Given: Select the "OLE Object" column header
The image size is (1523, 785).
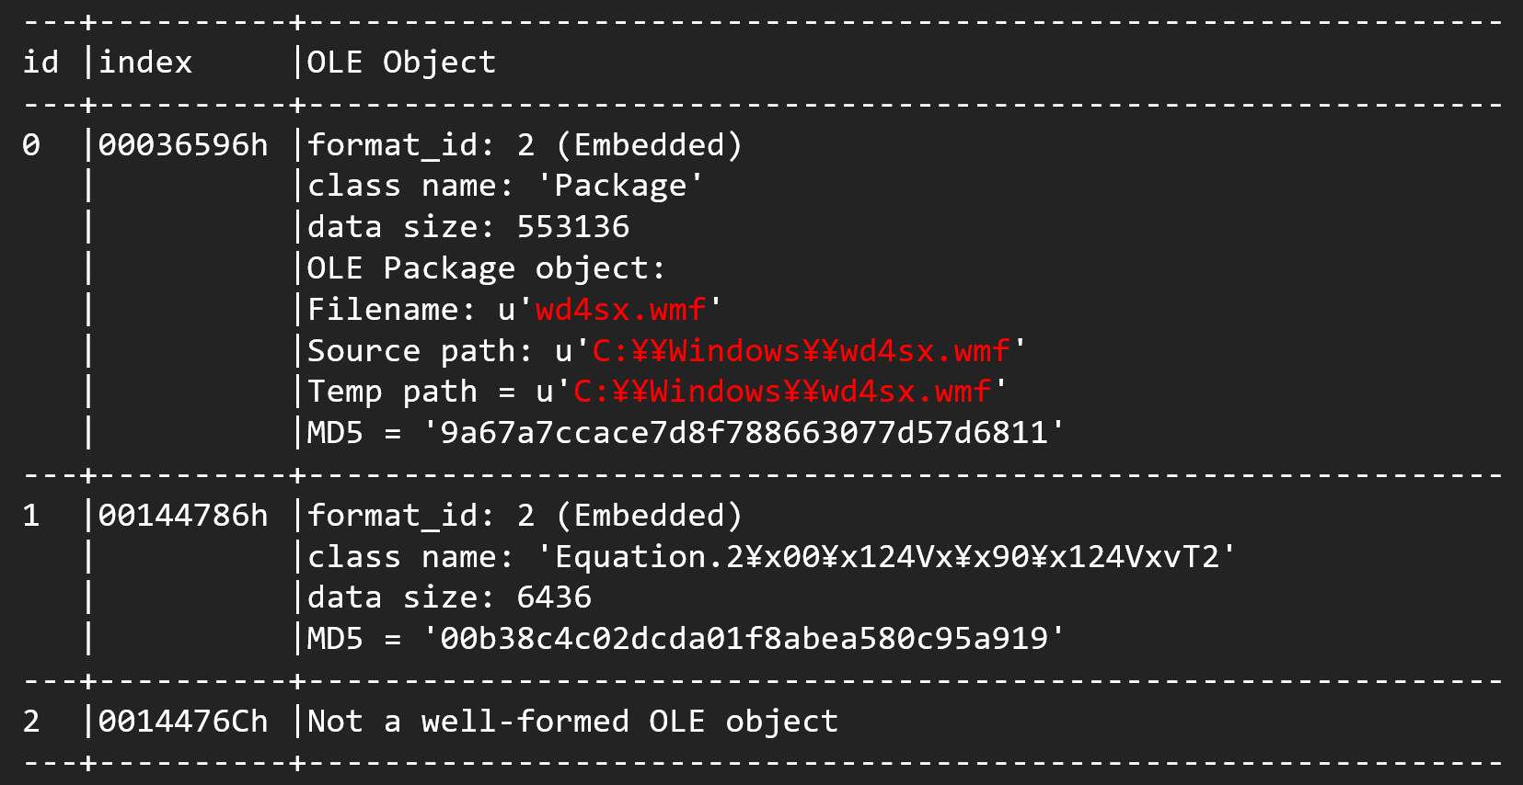Looking at the screenshot, I should point(401,63).
